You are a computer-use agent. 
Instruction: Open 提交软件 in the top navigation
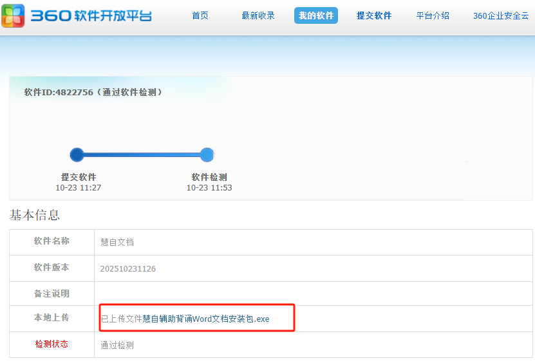tap(374, 15)
